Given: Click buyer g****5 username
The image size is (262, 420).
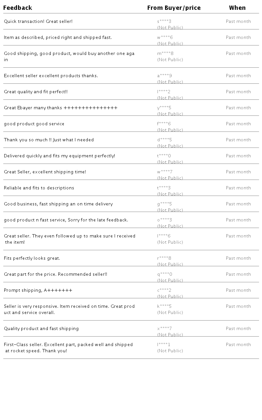Looking at the screenshot, I should (164, 204).
